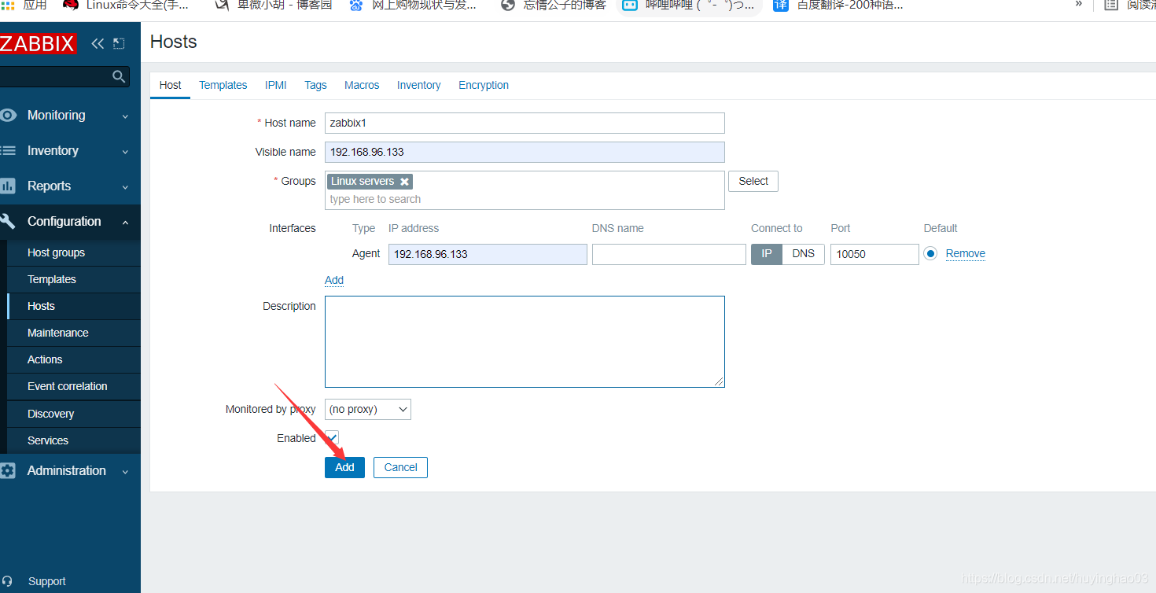Open the Apps grid in bookmarks bar
Image resolution: width=1156 pixels, height=593 pixels.
(24, 5)
